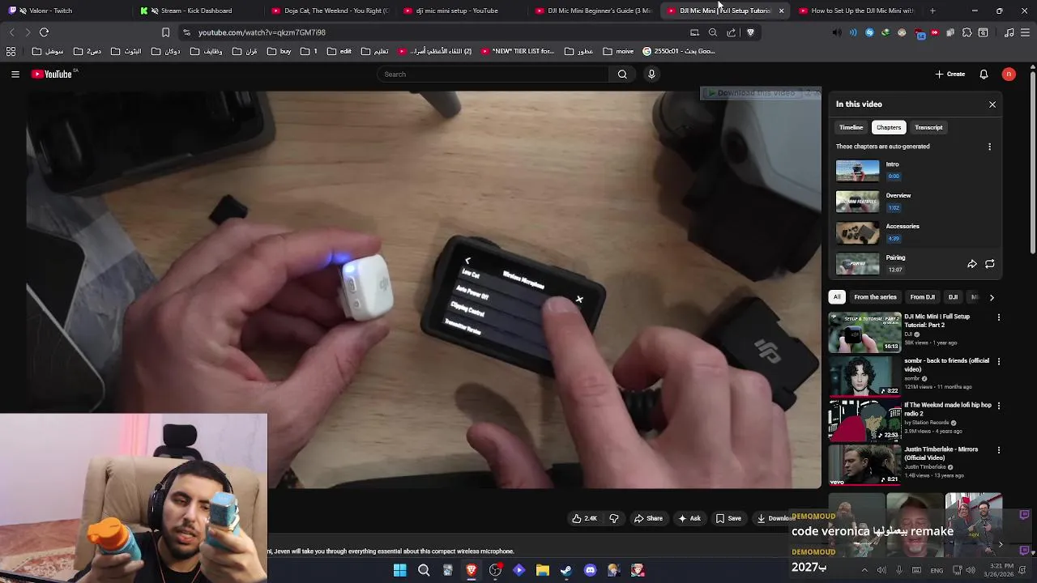Viewport: 1037px width, 583px height.
Task: Select the DJI filter chip
Action: tap(953, 297)
